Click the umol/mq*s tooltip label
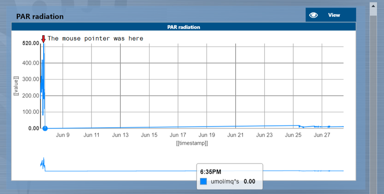 coord(225,181)
